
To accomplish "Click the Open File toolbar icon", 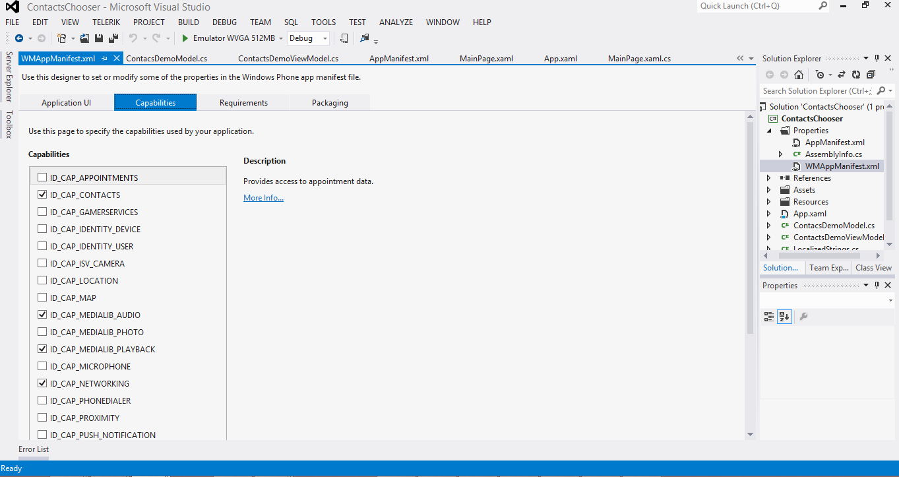I will 84,38.
